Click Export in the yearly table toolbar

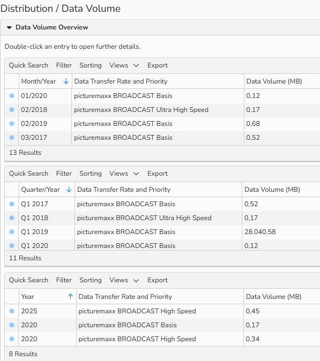point(158,280)
